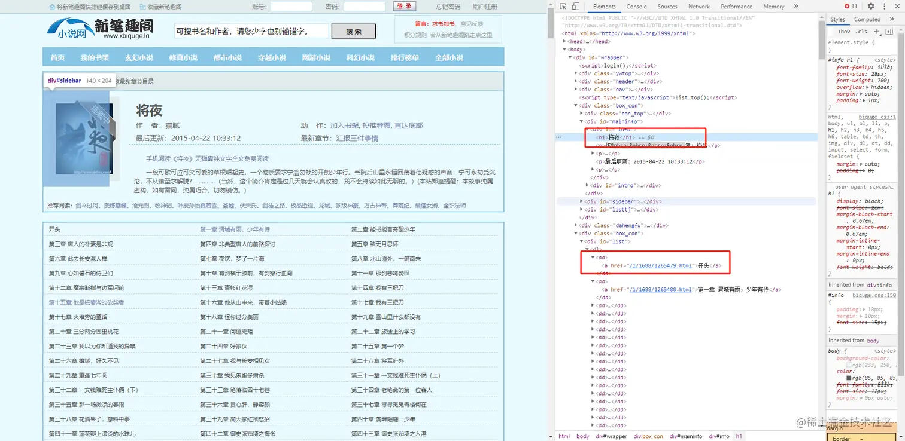Expand the div class dahengfu node

(576, 225)
